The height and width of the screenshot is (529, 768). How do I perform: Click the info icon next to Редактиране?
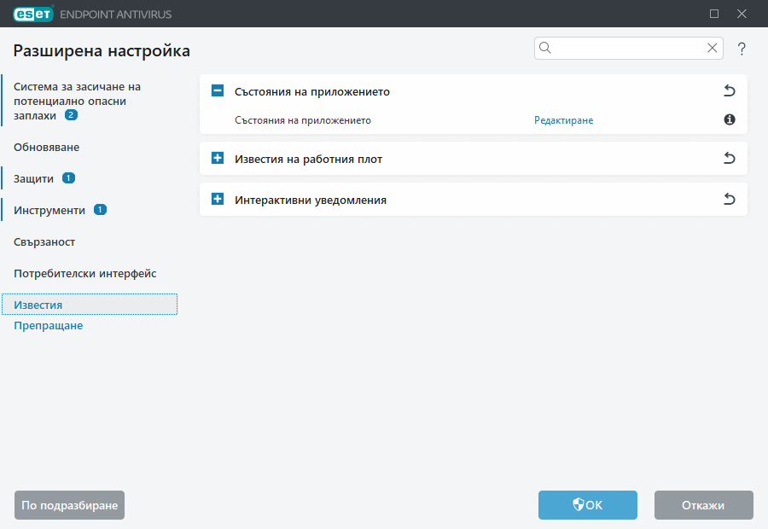(x=729, y=120)
